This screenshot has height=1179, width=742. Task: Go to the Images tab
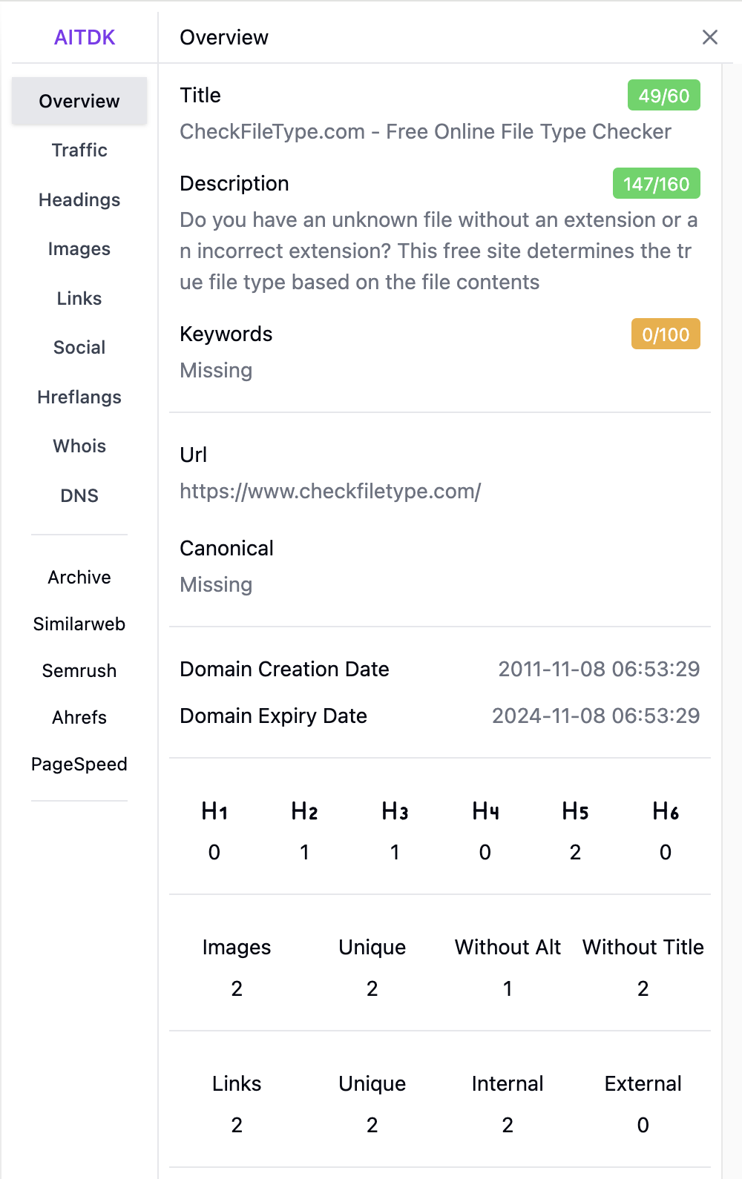[x=79, y=249]
